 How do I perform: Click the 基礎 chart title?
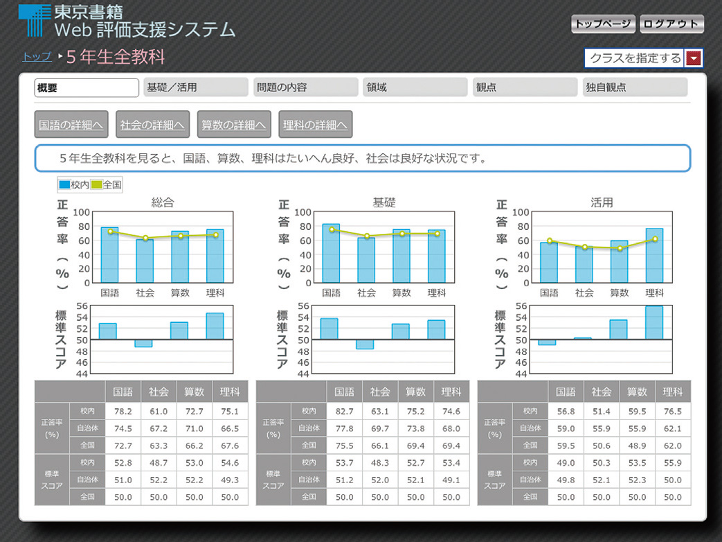coord(384,202)
